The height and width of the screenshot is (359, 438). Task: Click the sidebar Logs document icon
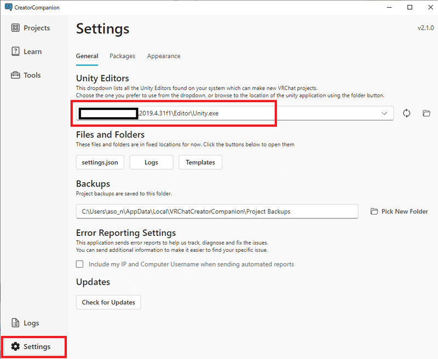coord(15,323)
